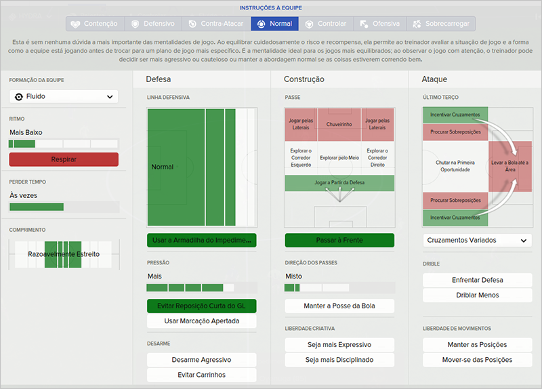The width and height of the screenshot is (542, 389).
Task: Adjust the Pressão slider bar
Action: pos(202,287)
